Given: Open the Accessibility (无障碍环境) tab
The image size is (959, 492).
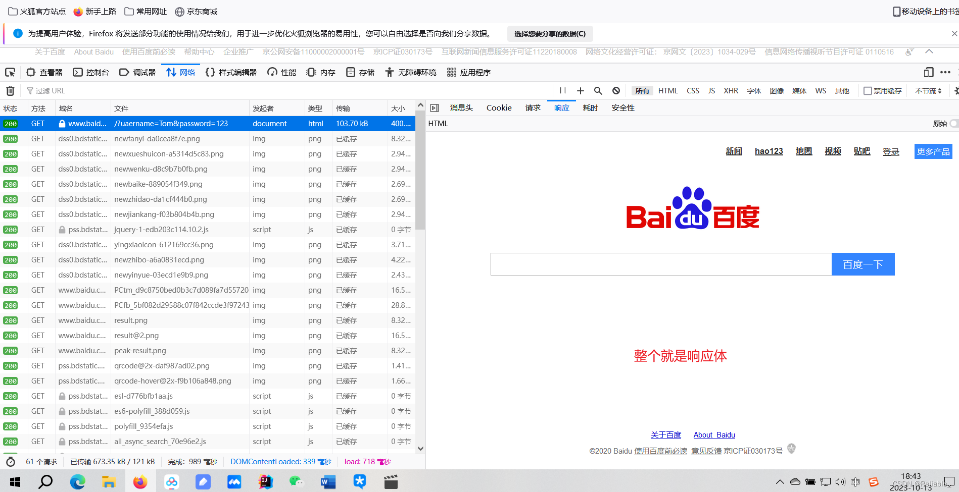Looking at the screenshot, I should [x=410, y=72].
